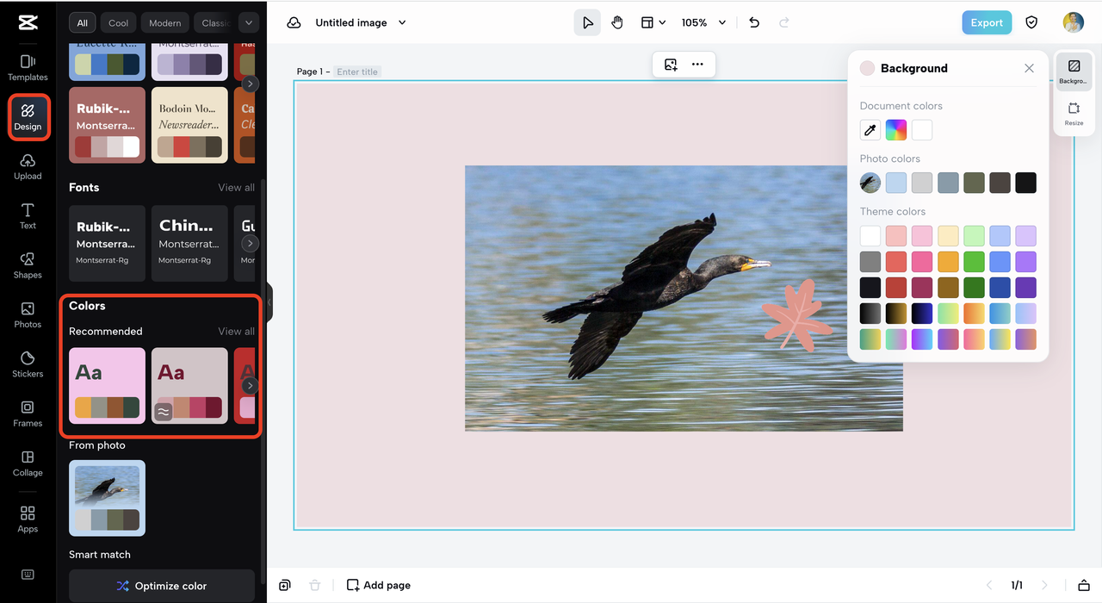This screenshot has height=603, width=1102.
Task: Click the cloud save status icon
Action: click(x=294, y=22)
